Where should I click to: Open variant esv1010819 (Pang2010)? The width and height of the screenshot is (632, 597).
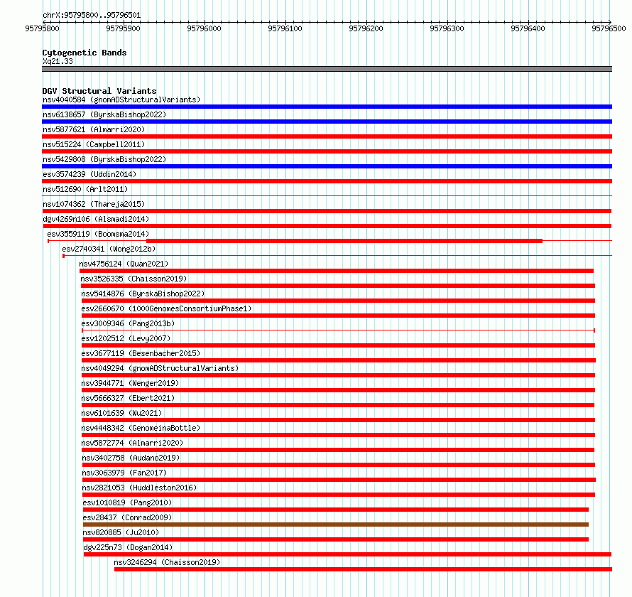127,502
